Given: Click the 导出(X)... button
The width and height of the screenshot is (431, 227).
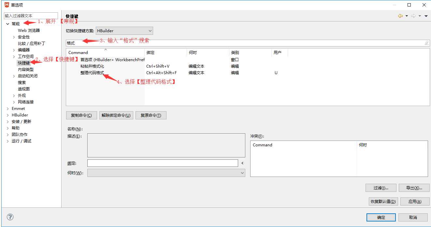Looking at the screenshot, I should click(414, 188).
